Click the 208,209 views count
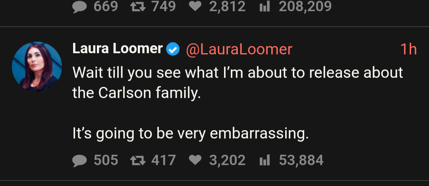Image resolution: width=429 pixels, height=186 pixels. tap(305, 6)
